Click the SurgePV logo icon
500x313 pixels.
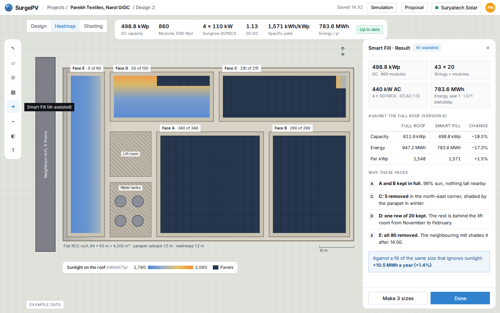coord(9,8)
